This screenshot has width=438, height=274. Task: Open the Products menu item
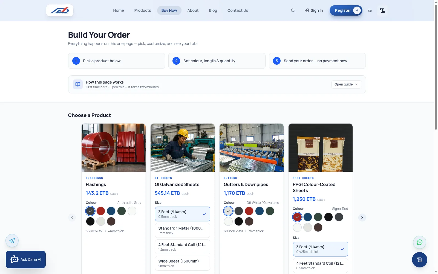click(x=143, y=10)
